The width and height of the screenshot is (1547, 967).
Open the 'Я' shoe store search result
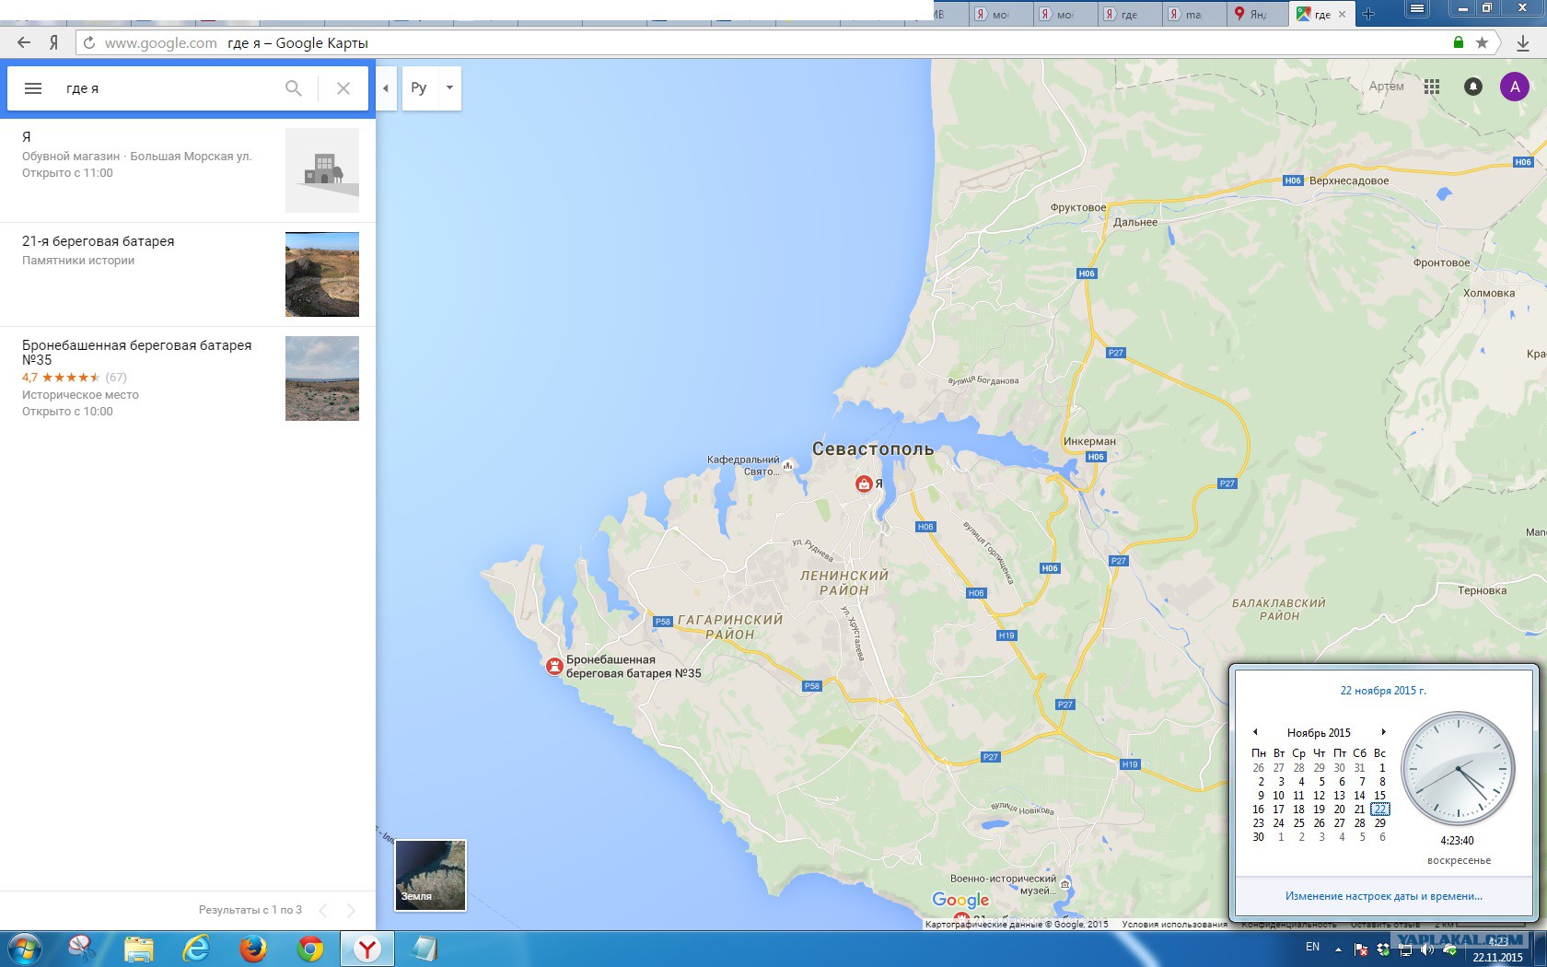point(188,170)
